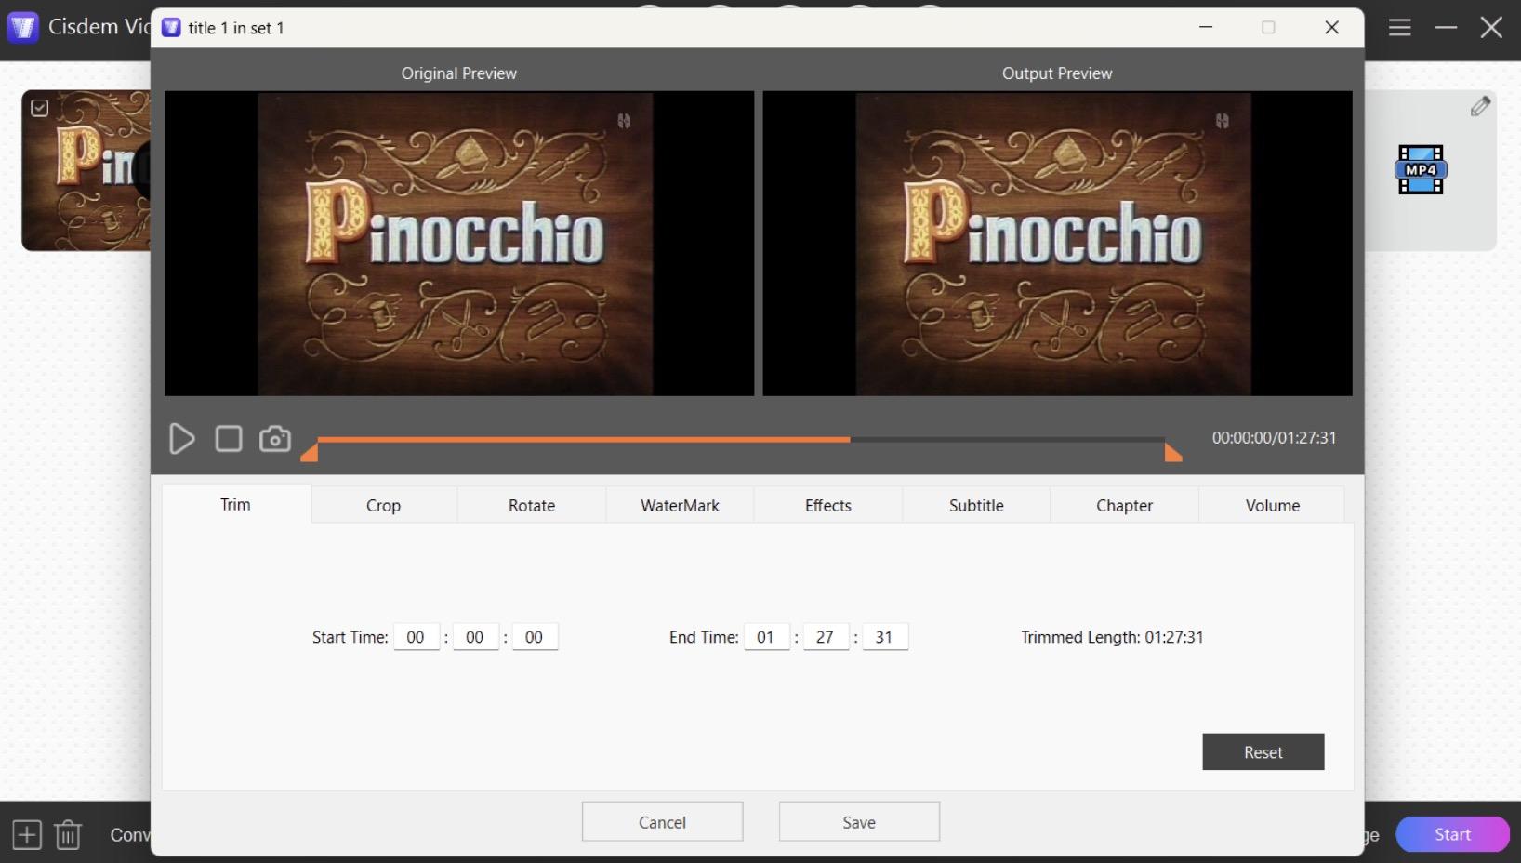Take a snapshot with the camera icon
Image resolution: width=1521 pixels, height=863 pixels.
[275, 438]
